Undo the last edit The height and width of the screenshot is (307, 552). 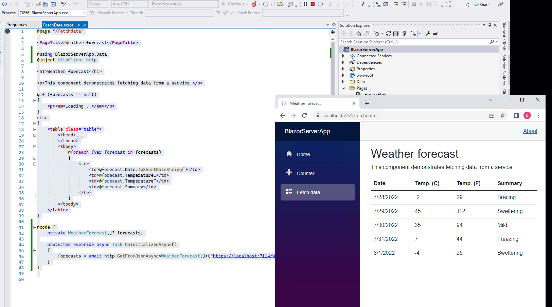click(x=64, y=4)
